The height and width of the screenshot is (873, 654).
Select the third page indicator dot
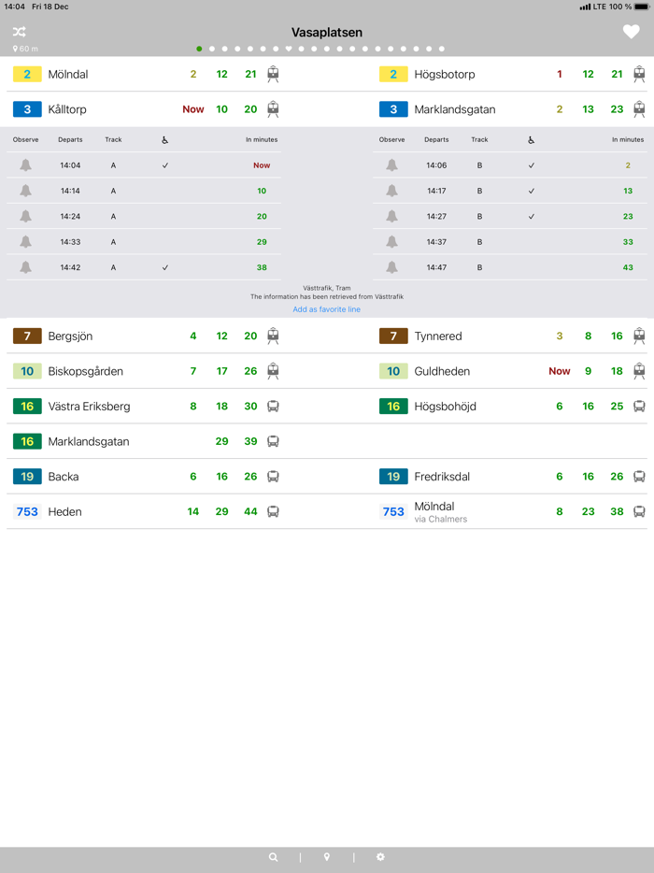225,49
